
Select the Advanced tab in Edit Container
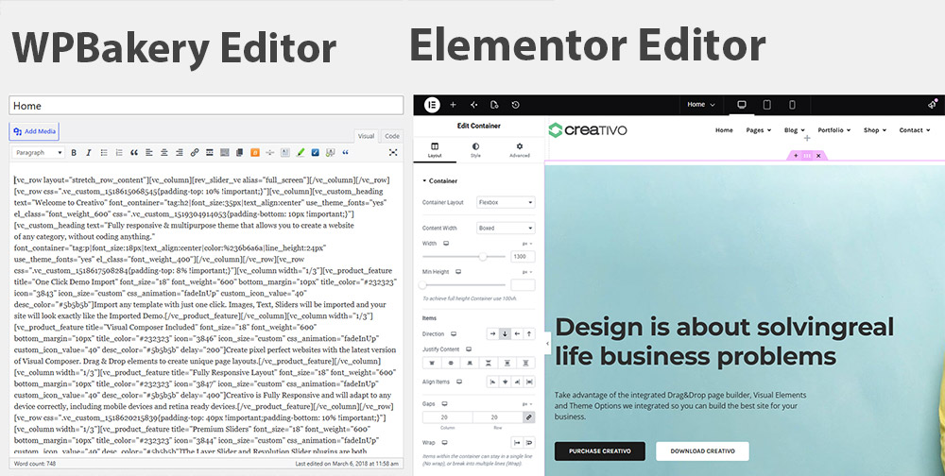(520, 150)
